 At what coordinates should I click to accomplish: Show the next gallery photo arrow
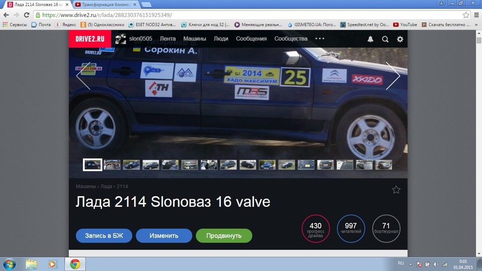click(x=393, y=76)
